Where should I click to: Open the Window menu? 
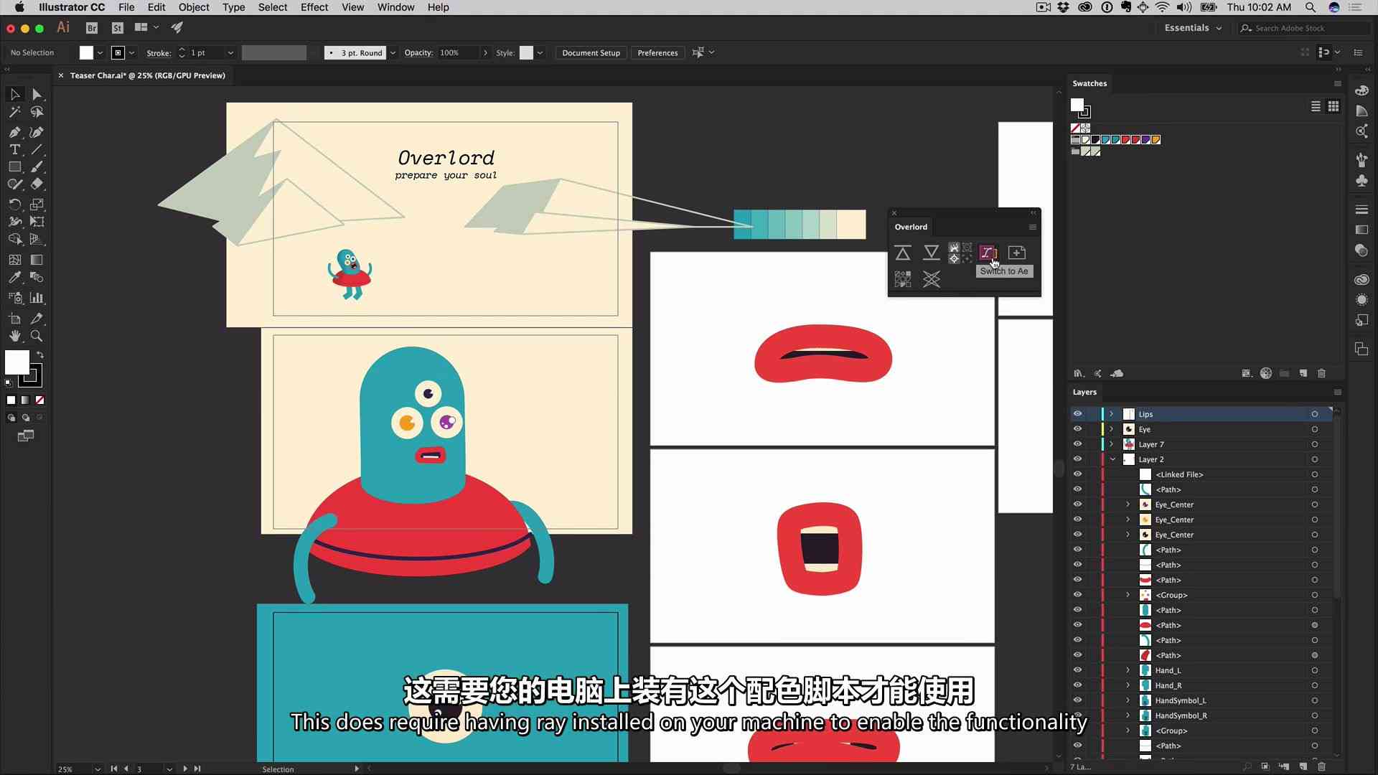(x=395, y=6)
